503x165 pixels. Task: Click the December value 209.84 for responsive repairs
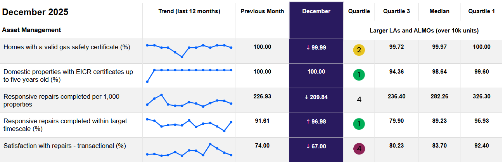[x=316, y=97]
